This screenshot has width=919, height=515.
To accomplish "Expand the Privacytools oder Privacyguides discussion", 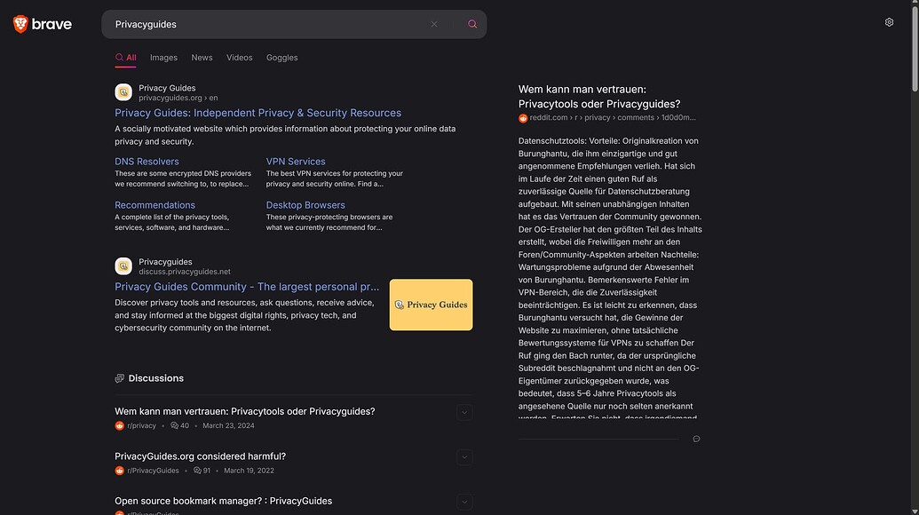I will pyautogui.click(x=463, y=411).
